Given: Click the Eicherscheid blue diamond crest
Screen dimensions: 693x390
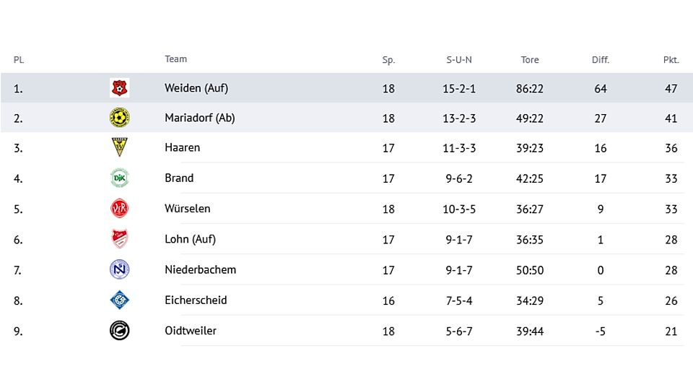Looking at the screenshot, I should [119, 300].
